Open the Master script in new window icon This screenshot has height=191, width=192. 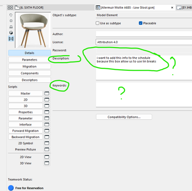tap(47, 93)
